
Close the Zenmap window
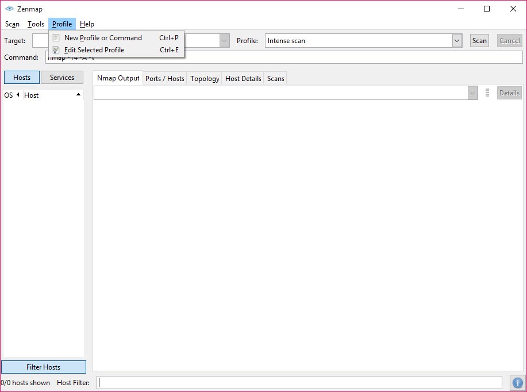pos(513,9)
